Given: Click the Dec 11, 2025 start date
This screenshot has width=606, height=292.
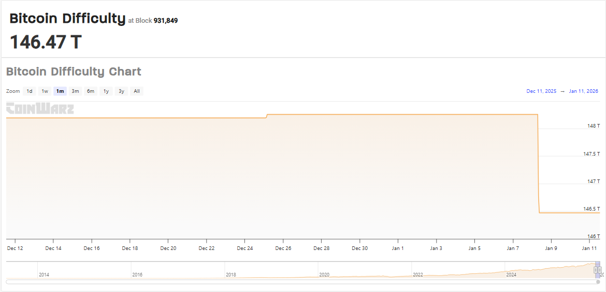Looking at the screenshot, I should tap(541, 91).
